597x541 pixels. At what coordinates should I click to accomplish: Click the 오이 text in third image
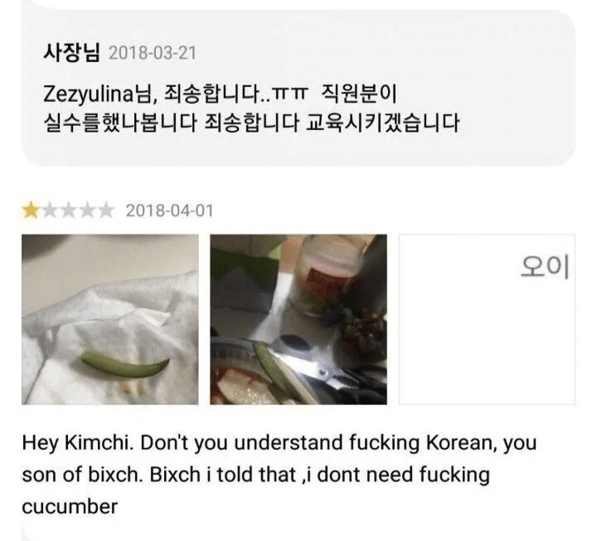545,267
